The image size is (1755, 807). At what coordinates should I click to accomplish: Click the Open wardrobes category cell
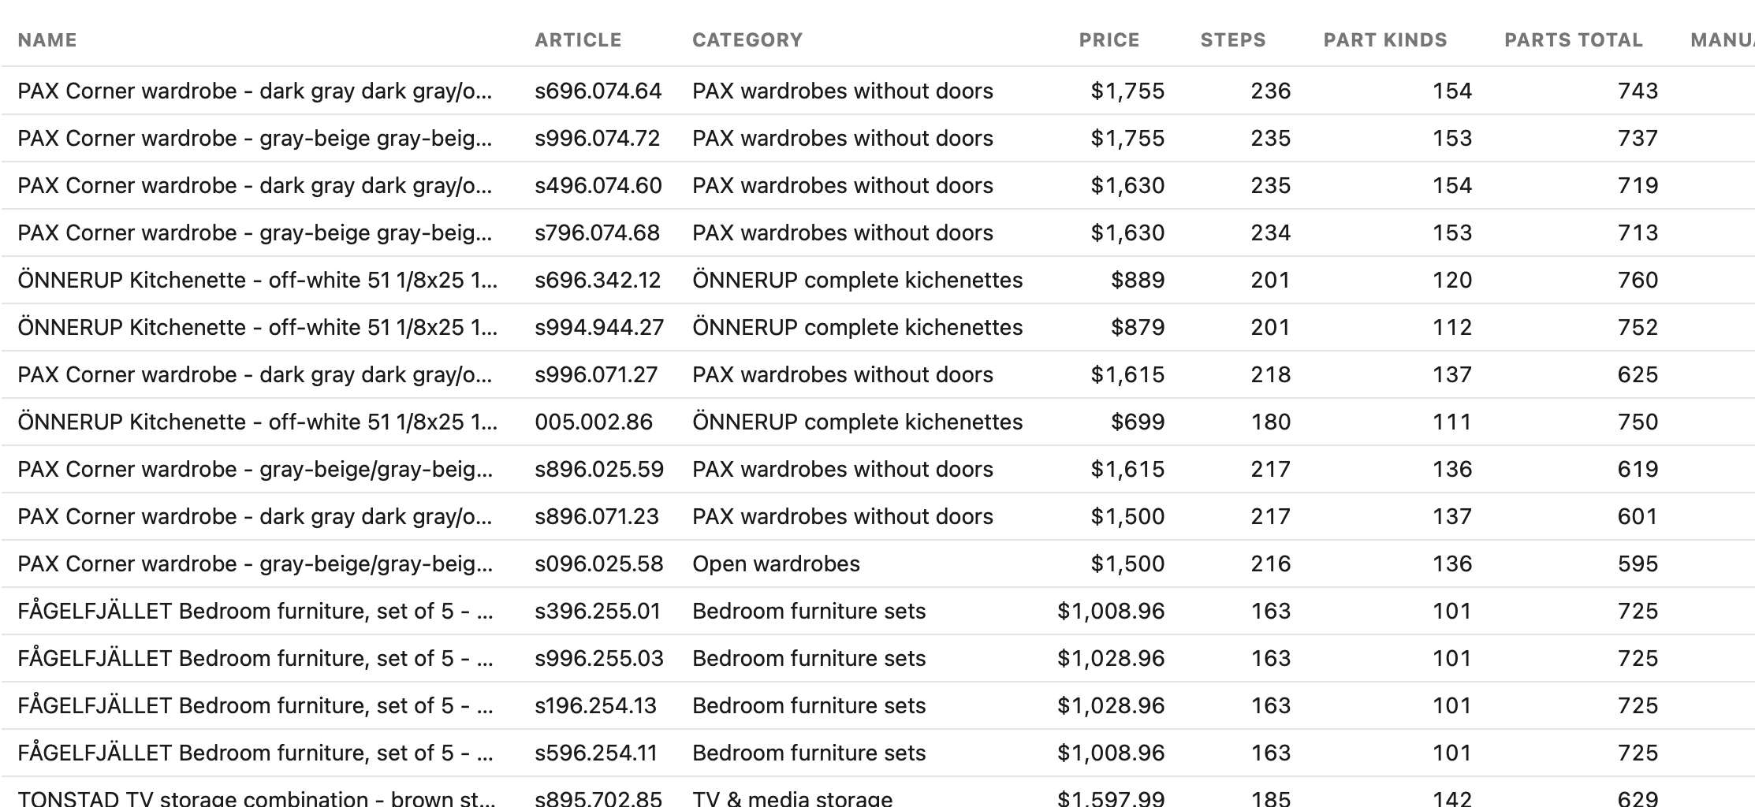776,564
